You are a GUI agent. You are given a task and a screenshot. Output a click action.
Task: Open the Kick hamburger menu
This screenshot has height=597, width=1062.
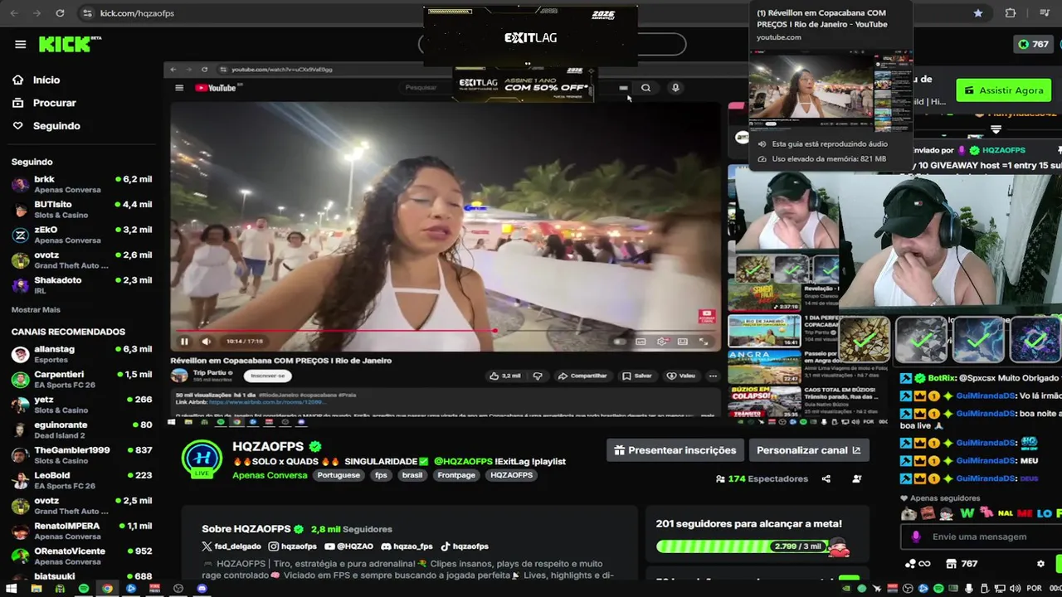pos(20,45)
